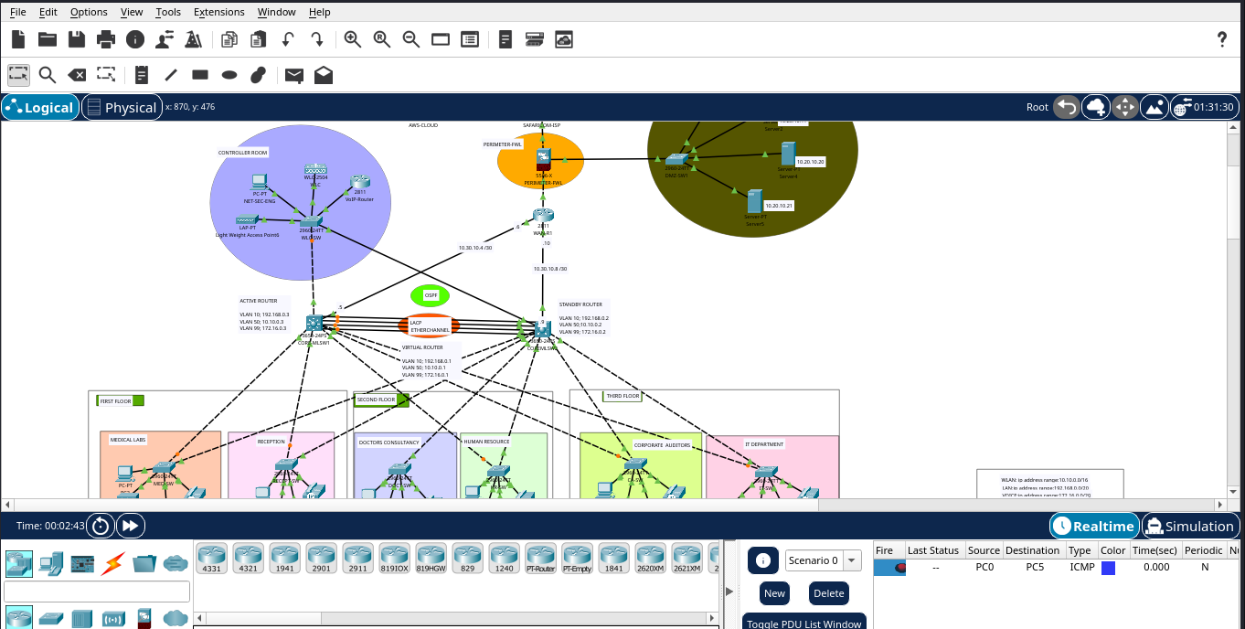Screen dimensions: 1245x629
Task: Select the Connections lightning bolt category
Action: pos(113,563)
